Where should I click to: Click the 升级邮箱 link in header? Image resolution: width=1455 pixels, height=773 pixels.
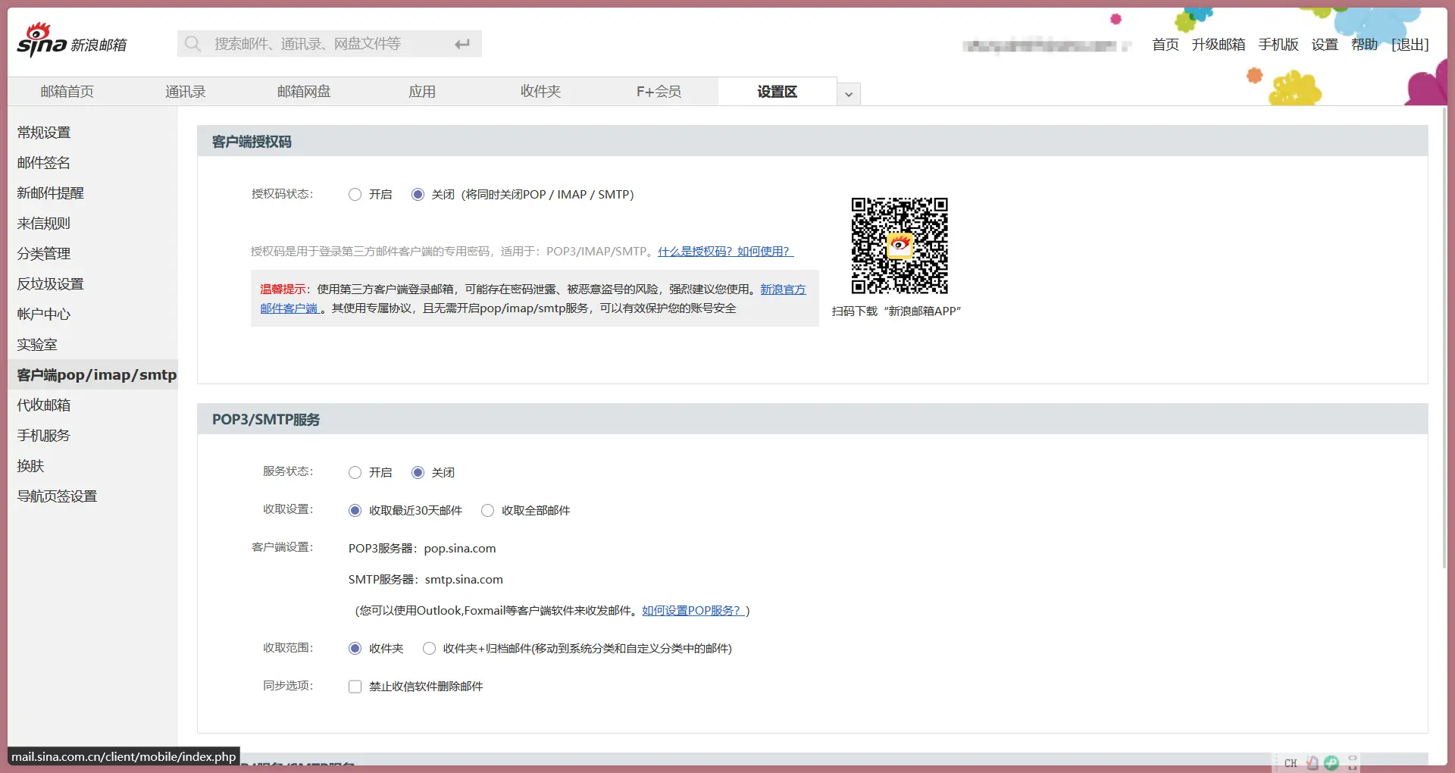pyautogui.click(x=1218, y=45)
